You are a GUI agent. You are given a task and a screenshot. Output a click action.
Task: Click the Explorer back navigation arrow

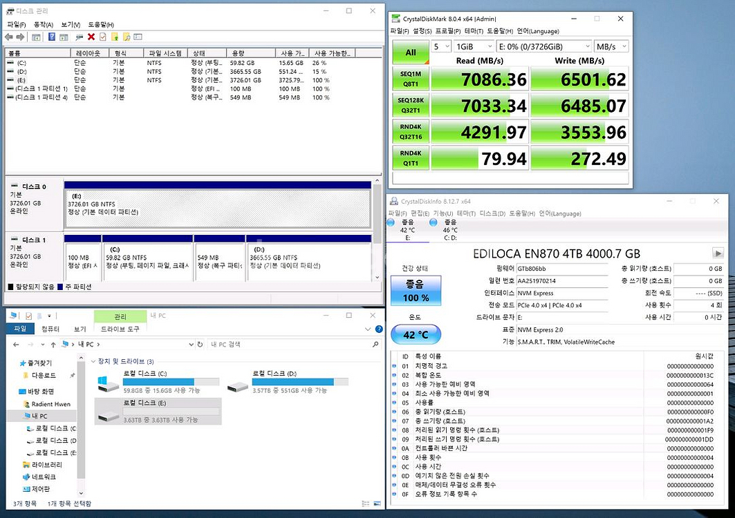coord(16,344)
